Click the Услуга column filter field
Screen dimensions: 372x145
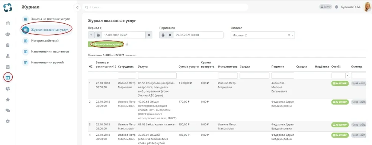(x=157, y=76)
